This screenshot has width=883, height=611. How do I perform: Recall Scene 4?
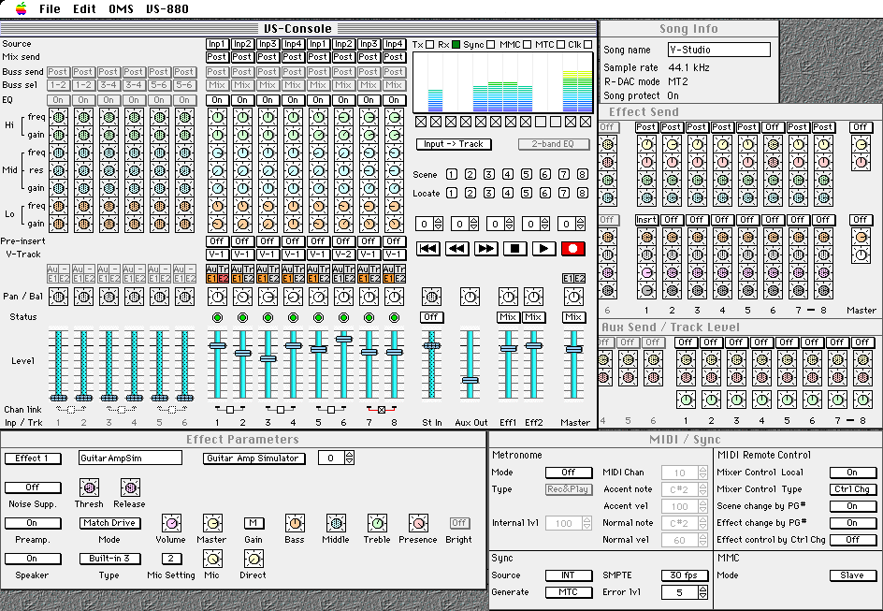pos(508,175)
